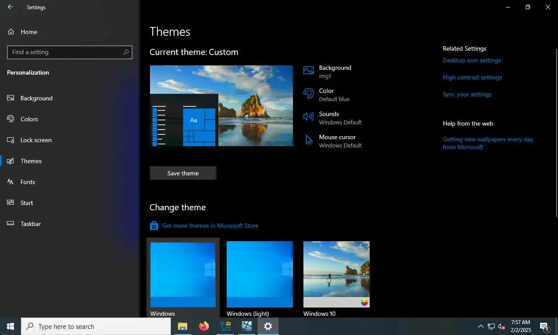
Task: Click the Fonts AA icon in sidebar
Action: [x=11, y=182]
